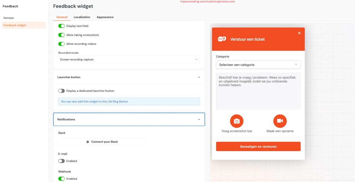Disable the Webhook Enabled toggle
Image resolution: width=355 pixels, height=182 pixels.
click(62, 179)
